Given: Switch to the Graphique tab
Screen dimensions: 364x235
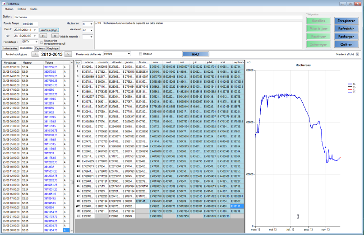Looking at the screenshot, I should (53, 48).
